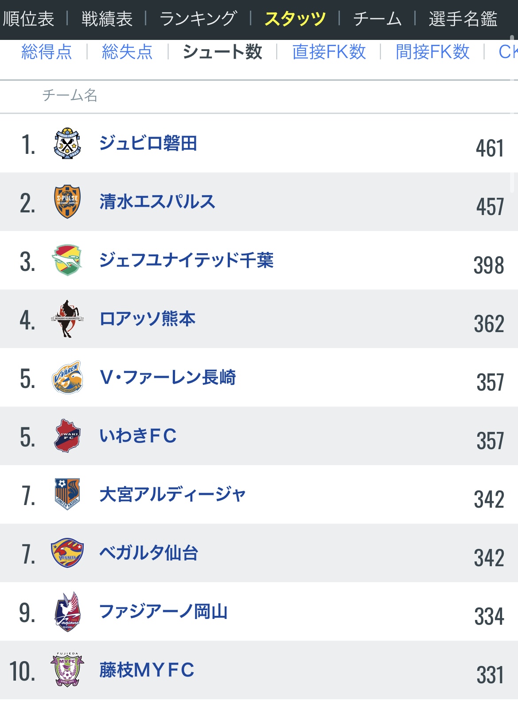Image resolution: width=518 pixels, height=709 pixels.
Task: Click the Roasso Kumamoto horse crest
Action: click(67, 319)
